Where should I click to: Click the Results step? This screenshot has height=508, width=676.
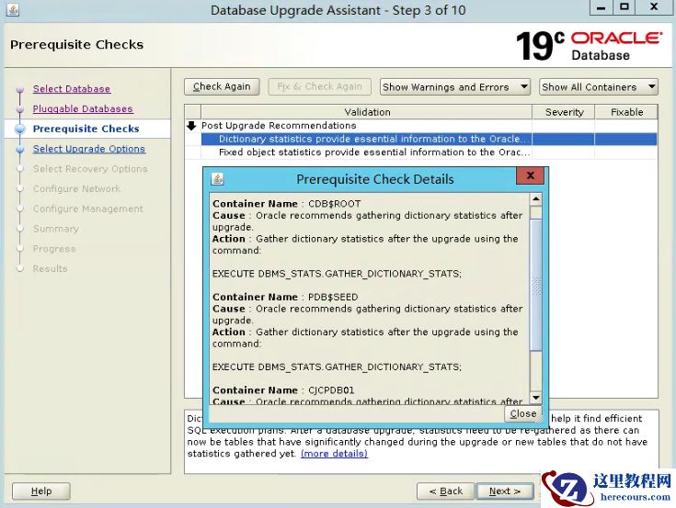[x=50, y=268]
